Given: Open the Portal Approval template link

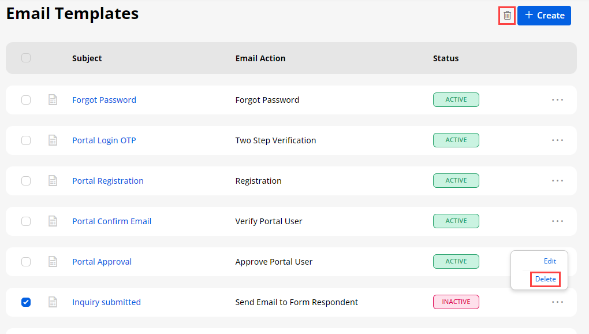Looking at the screenshot, I should (x=102, y=262).
